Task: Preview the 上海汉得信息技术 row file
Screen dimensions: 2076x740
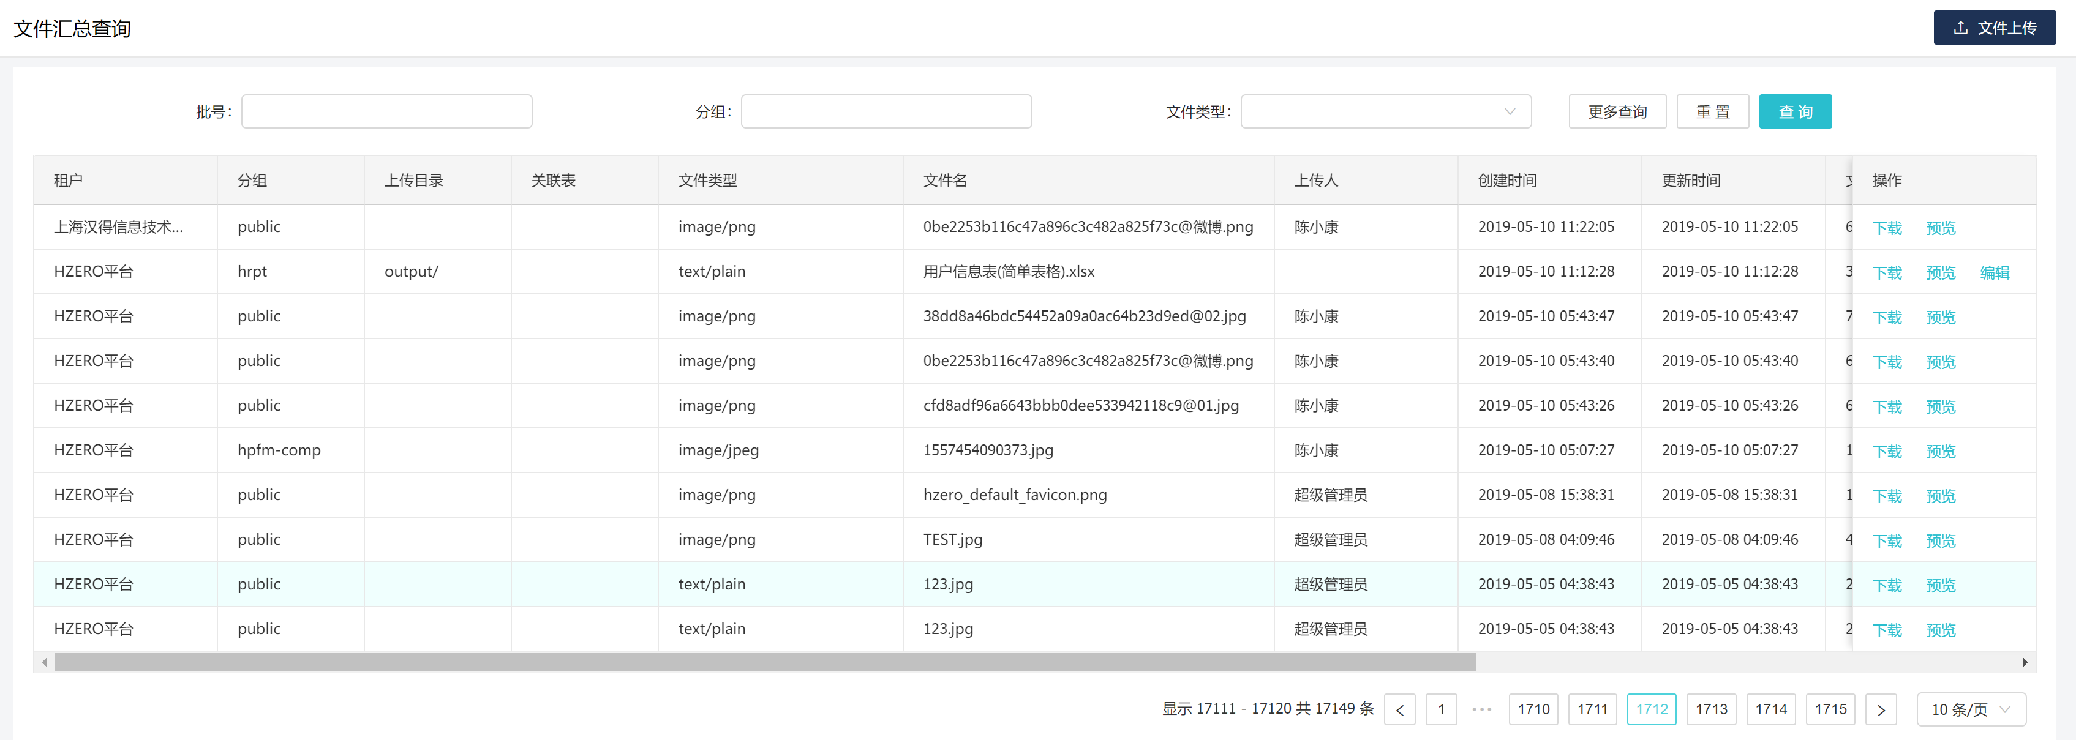Action: point(1941,228)
